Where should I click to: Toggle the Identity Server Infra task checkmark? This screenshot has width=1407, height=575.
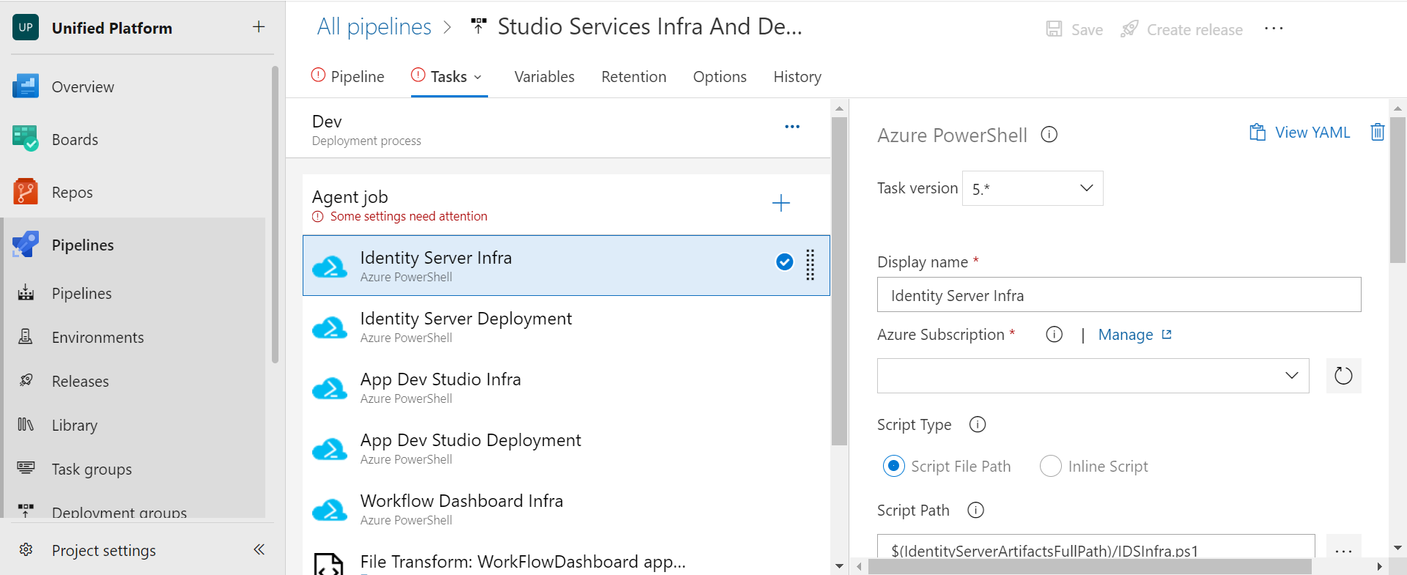(x=784, y=261)
